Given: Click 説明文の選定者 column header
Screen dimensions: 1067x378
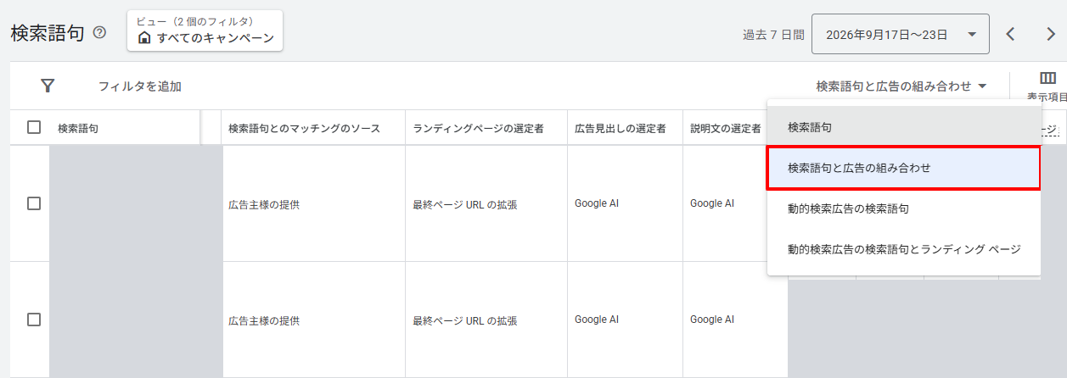Looking at the screenshot, I should coord(726,128).
